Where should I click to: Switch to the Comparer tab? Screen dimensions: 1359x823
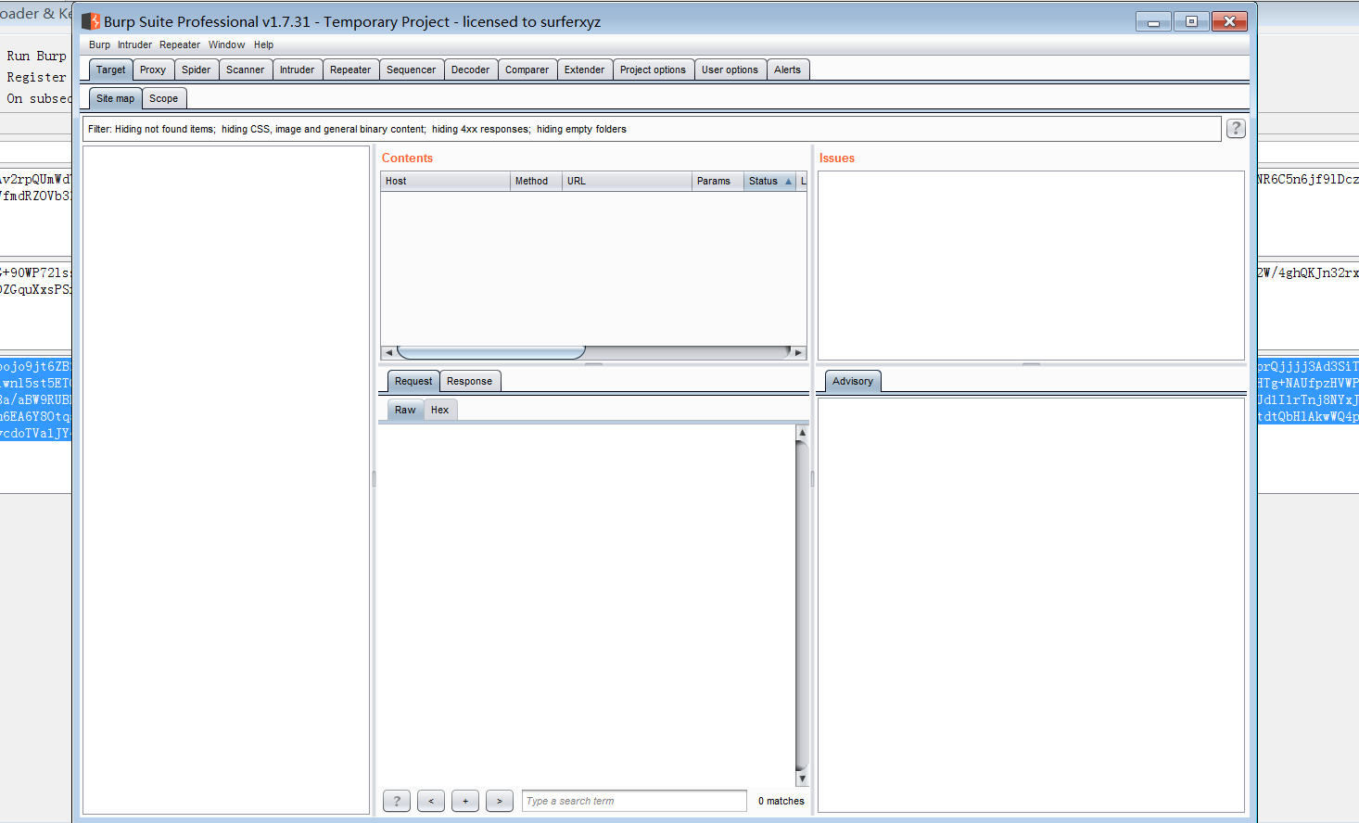point(527,70)
